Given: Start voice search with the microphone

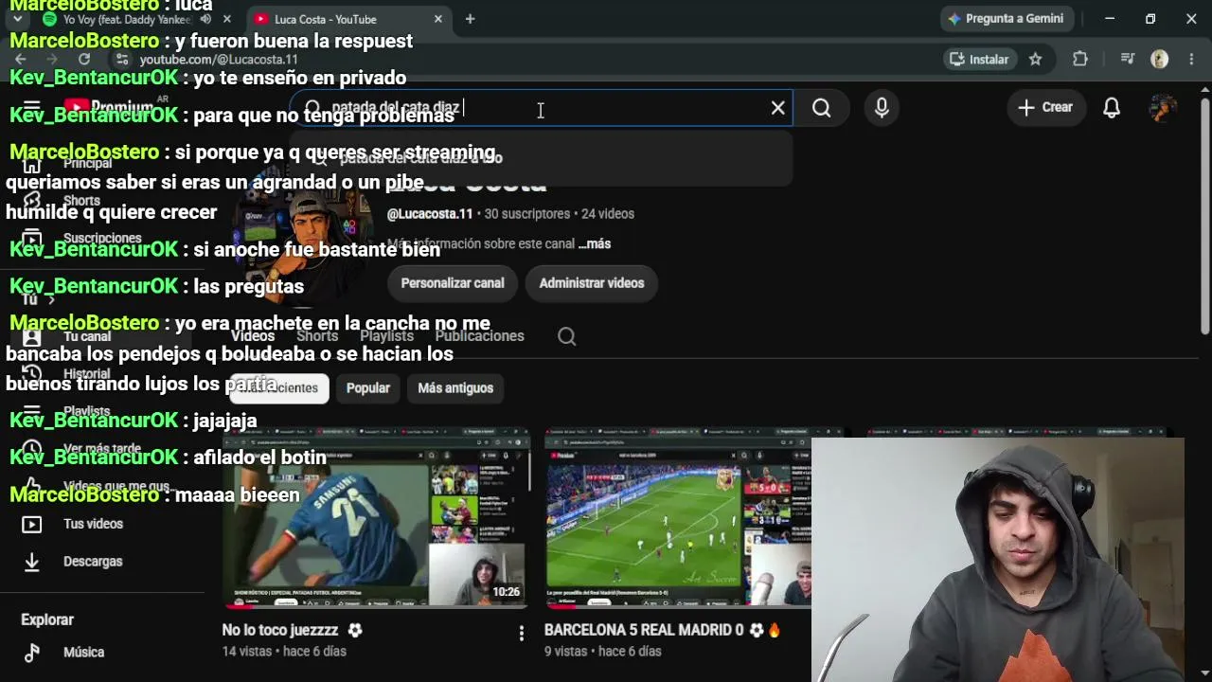Looking at the screenshot, I should 882,108.
